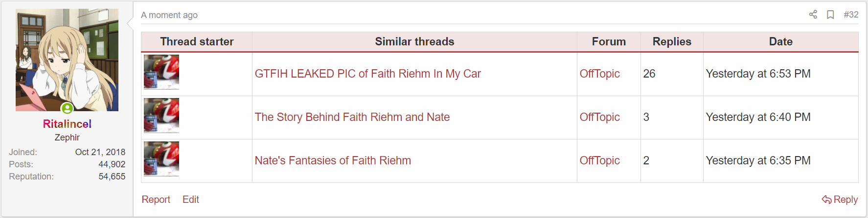Open The Story Behind Faith Riehm and Nate
The image size is (868, 218).
(352, 117)
